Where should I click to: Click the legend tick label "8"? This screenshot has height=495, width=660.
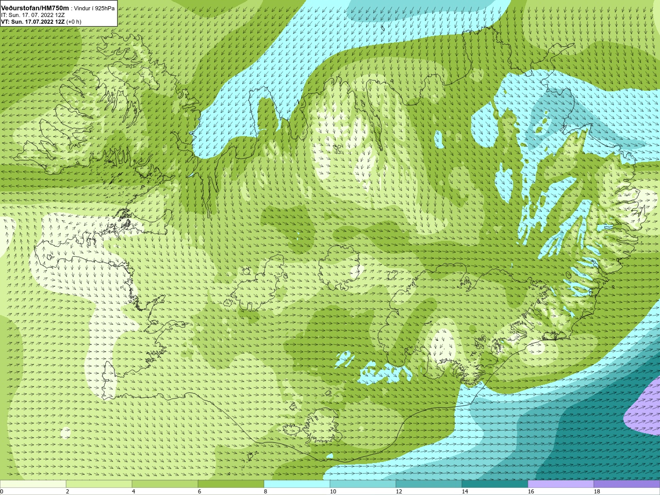point(266,491)
